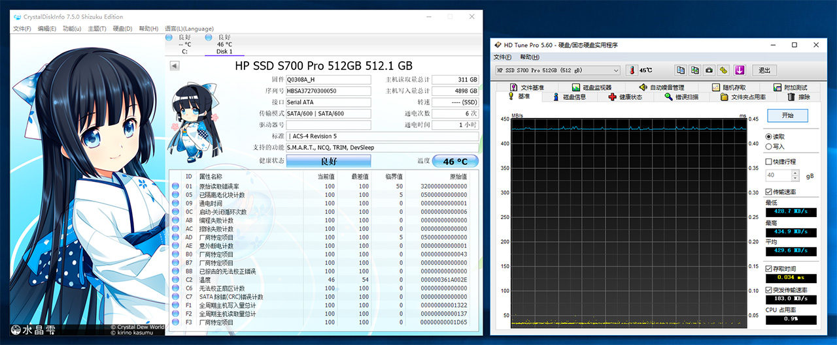Click copy screenshot to clipboard icon in HD Tune
This screenshot has width=837, height=345.
tap(695, 70)
